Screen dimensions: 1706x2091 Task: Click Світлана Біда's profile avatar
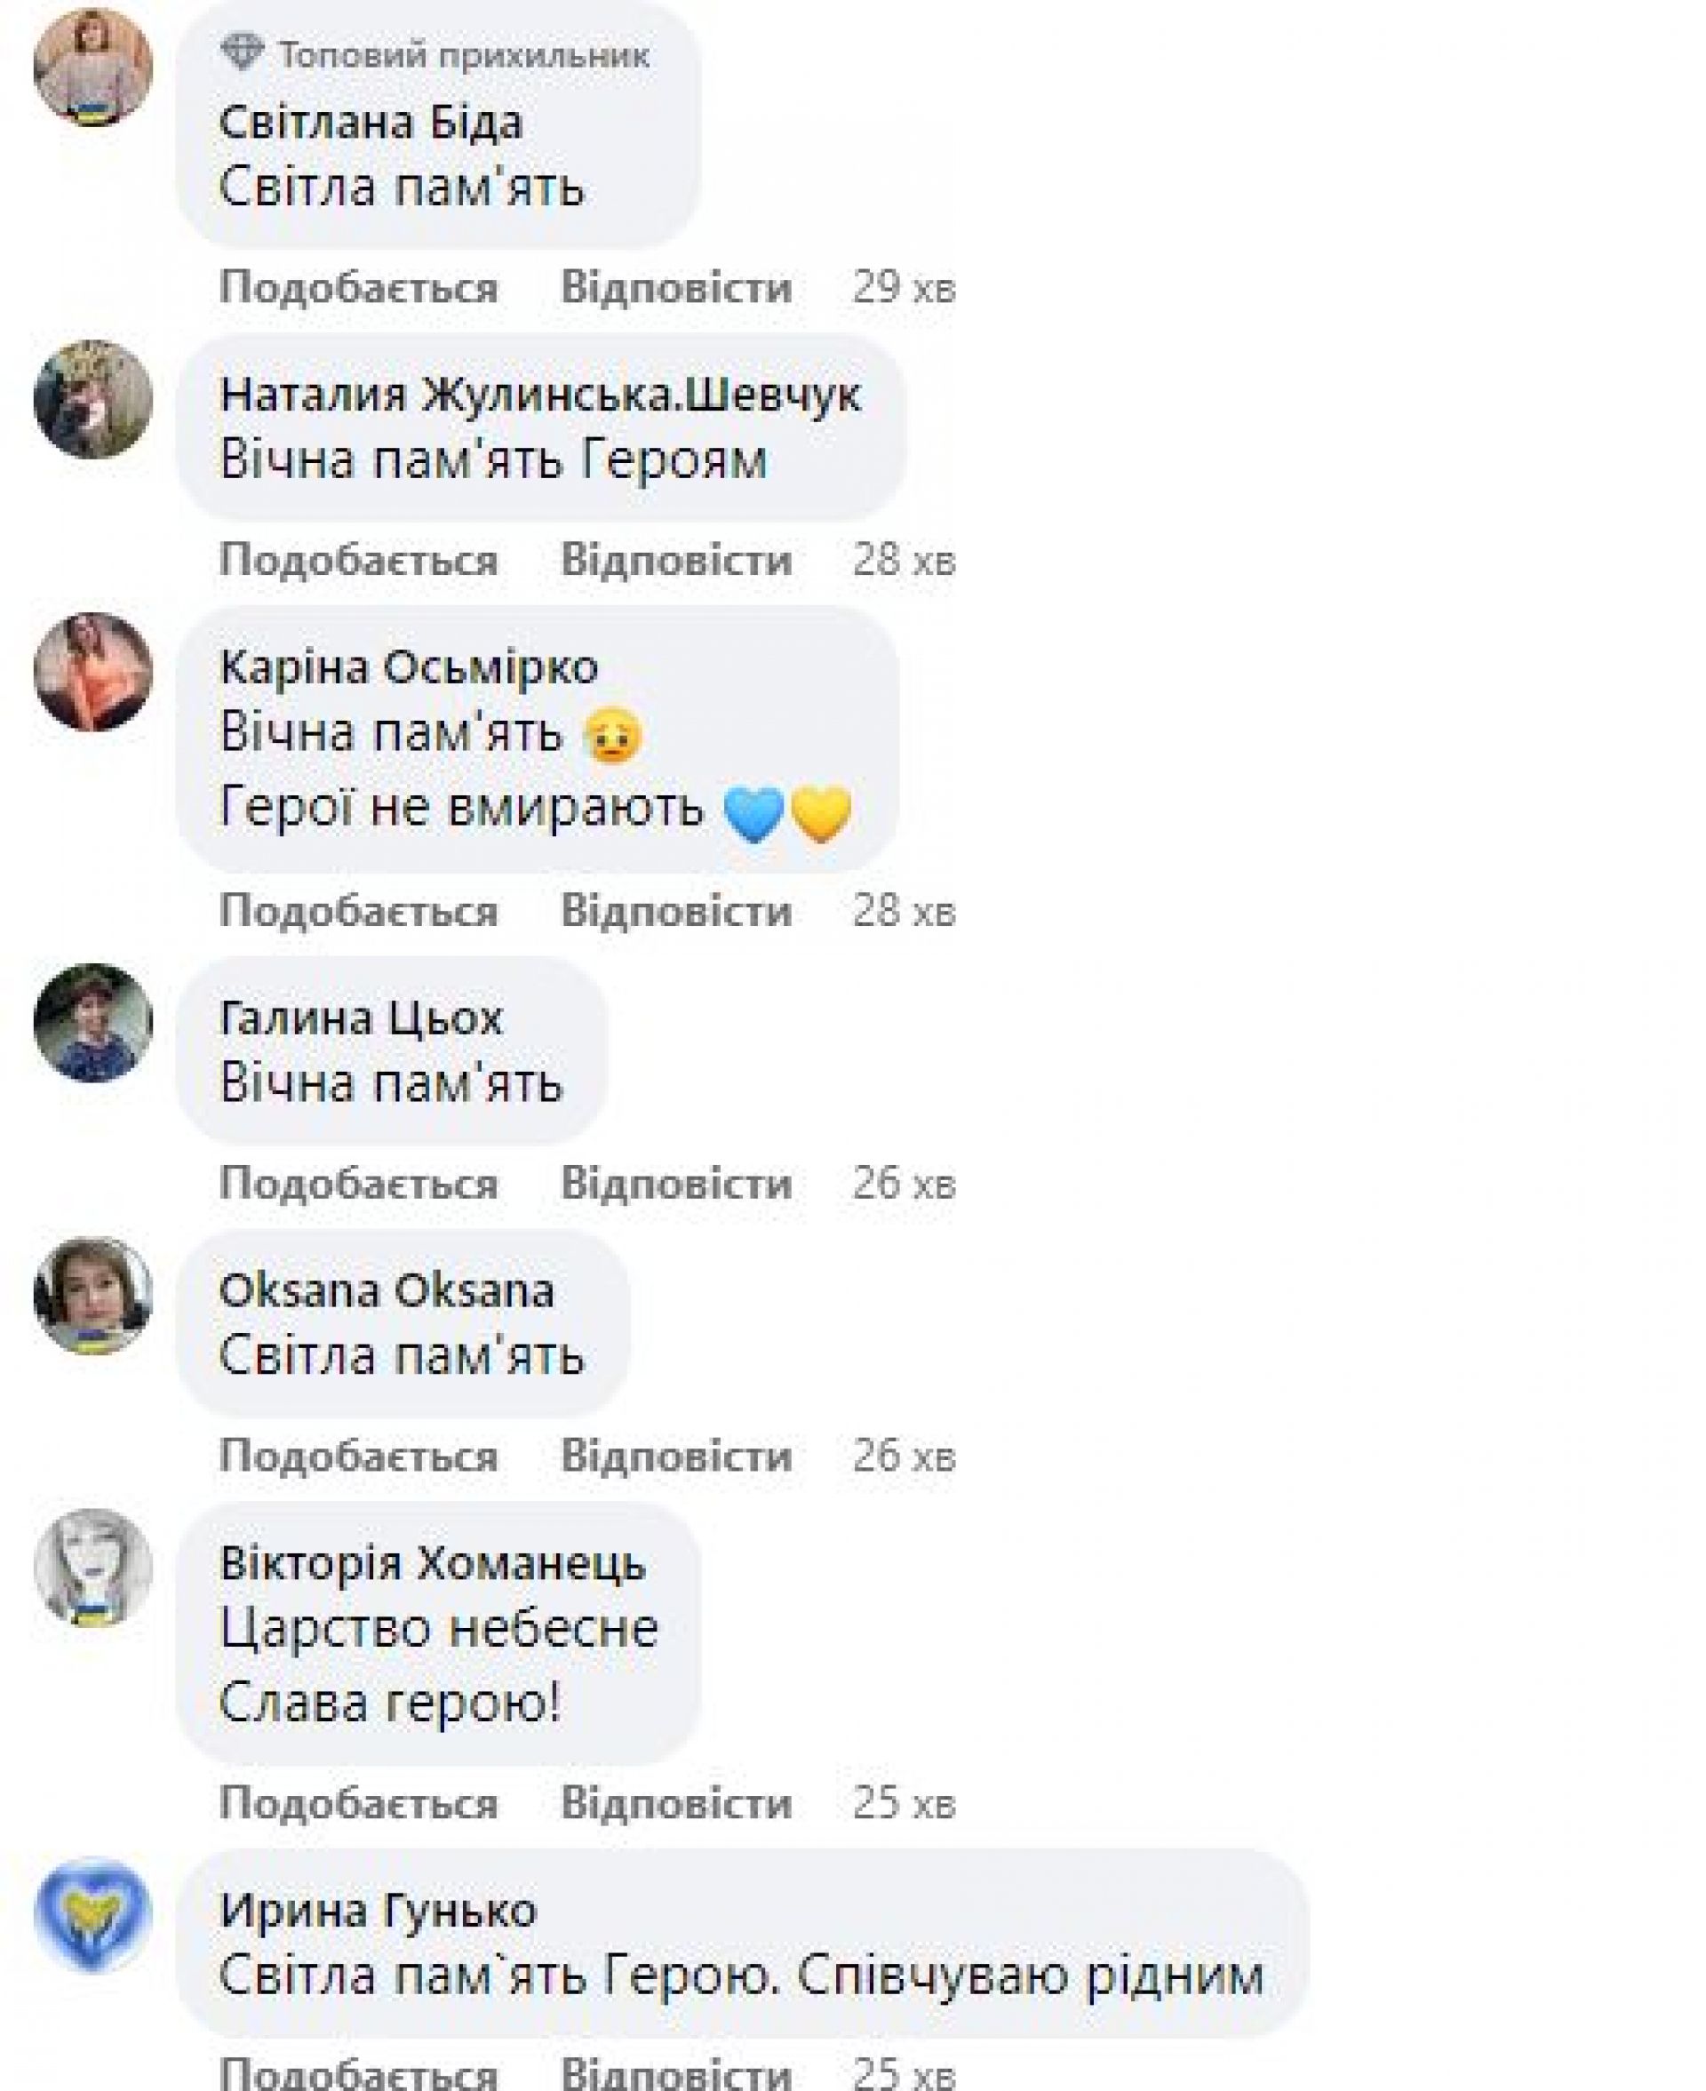point(93,68)
